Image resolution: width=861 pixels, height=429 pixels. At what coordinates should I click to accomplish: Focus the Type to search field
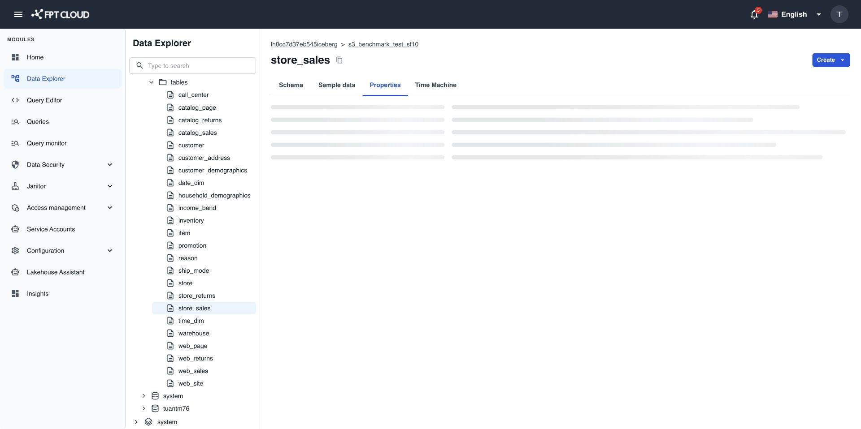point(192,66)
